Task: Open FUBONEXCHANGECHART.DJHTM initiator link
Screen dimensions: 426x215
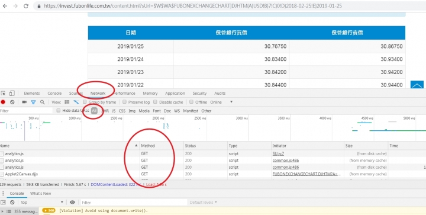Action: (x=306, y=174)
